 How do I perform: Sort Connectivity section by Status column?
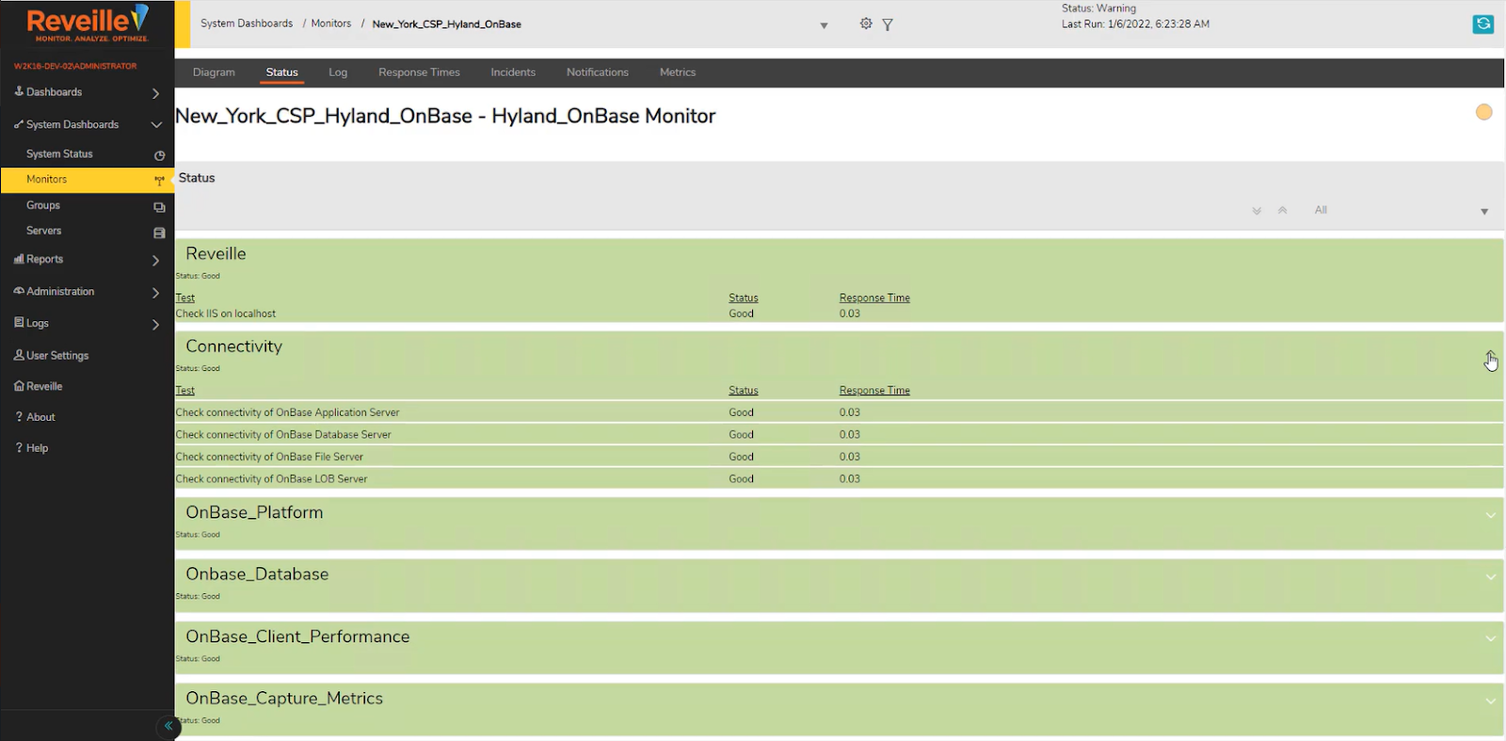pos(744,390)
